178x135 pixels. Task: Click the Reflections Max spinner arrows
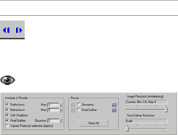[x=61, y=105]
